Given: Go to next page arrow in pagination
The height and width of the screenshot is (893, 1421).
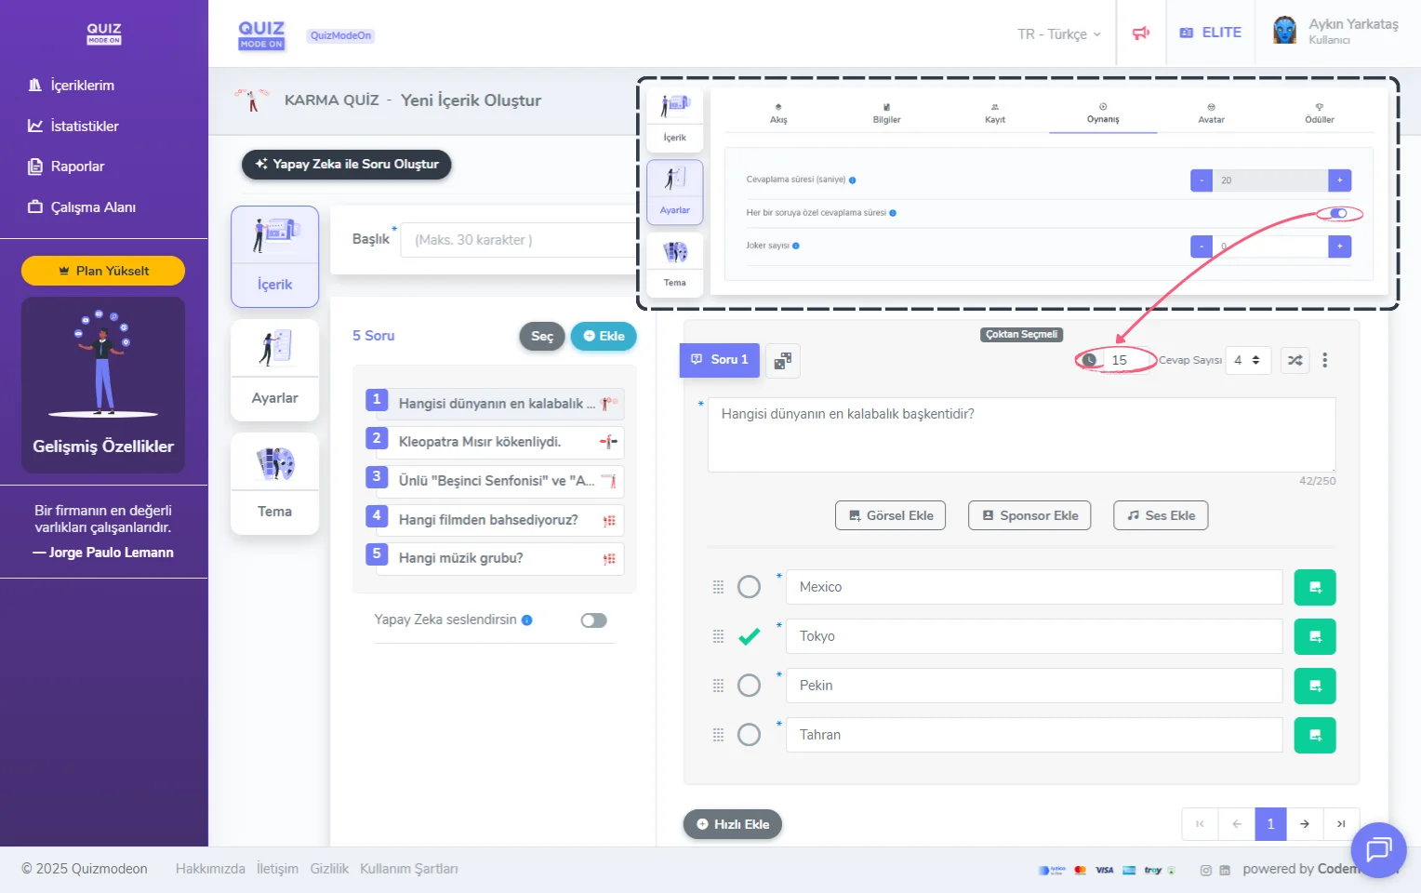Looking at the screenshot, I should 1304,824.
